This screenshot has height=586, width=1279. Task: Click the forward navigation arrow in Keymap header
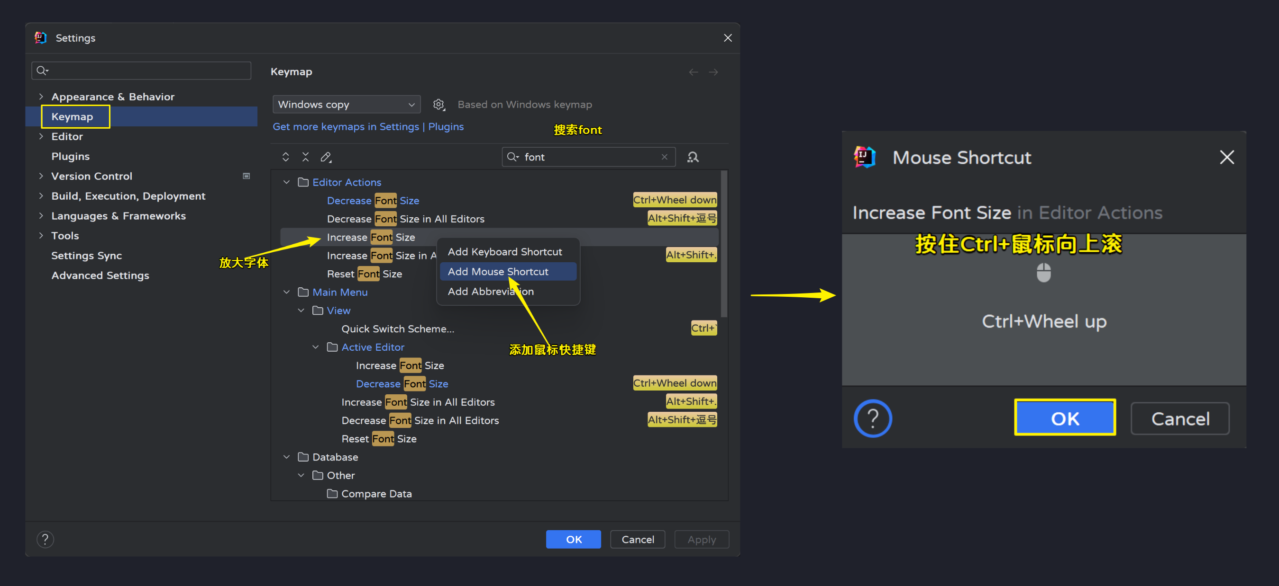[713, 72]
